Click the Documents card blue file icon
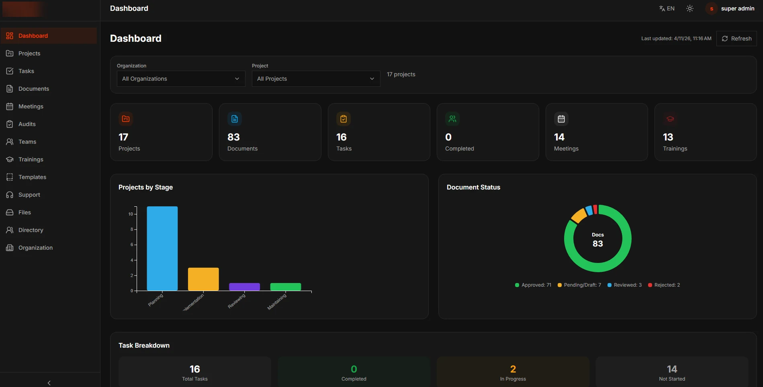763x387 pixels. [235, 119]
